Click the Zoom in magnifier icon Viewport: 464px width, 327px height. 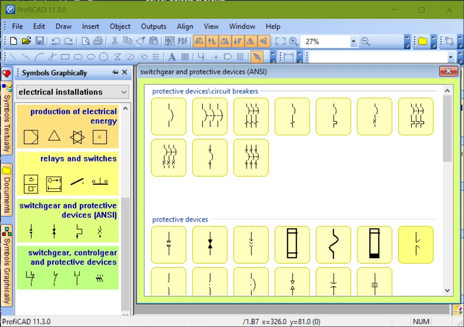click(294, 41)
